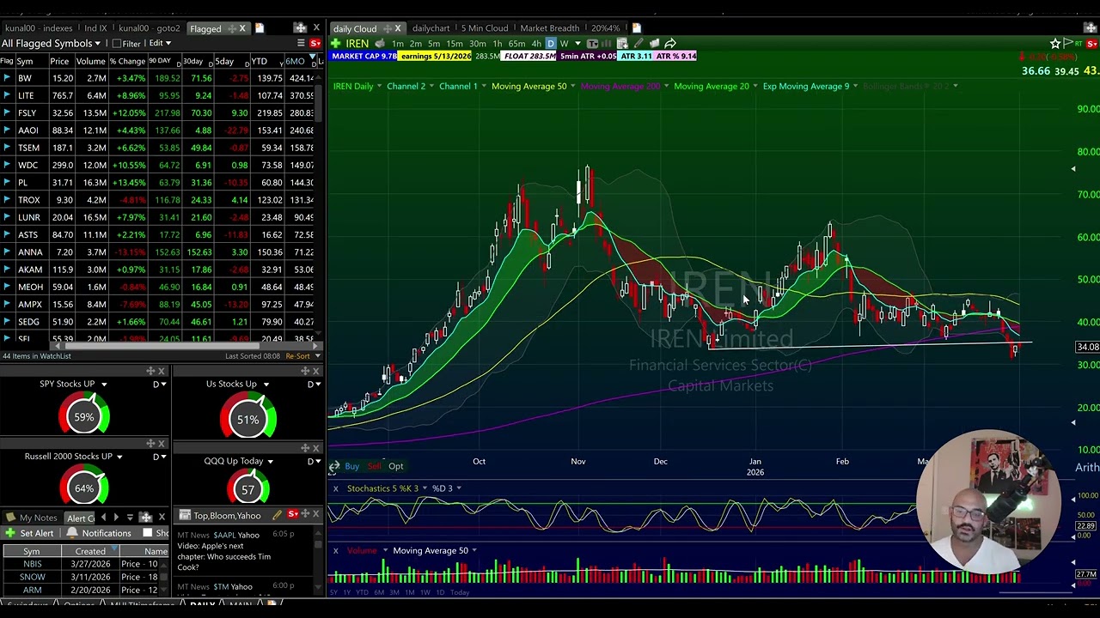The height and width of the screenshot is (618, 1100).
Task: Open the dailychart tab
Action: pos(431,28)
